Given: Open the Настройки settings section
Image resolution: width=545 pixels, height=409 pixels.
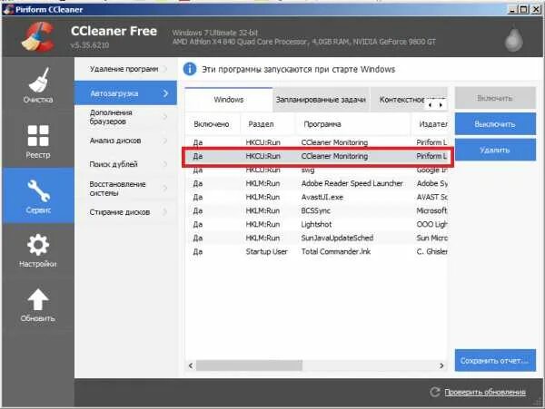Looking at the screenshot, I should 38,250.
